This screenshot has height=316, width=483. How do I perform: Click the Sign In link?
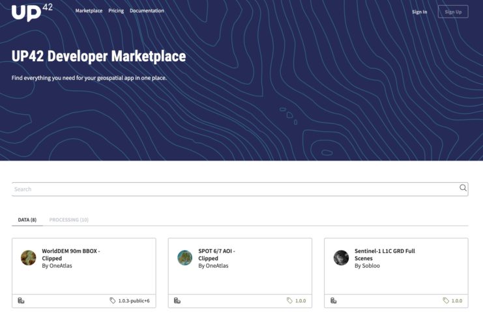420,12
